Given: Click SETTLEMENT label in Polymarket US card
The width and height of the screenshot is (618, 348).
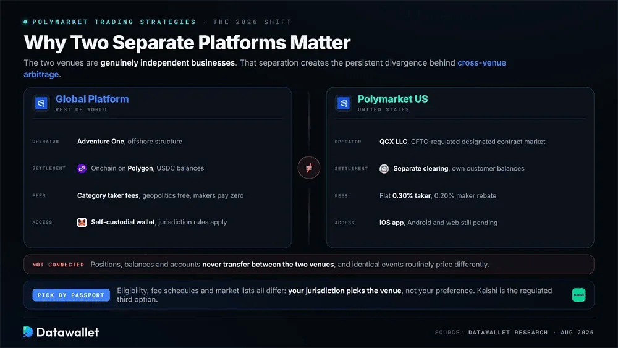Looking at the screenshot, I should point(351,169).
